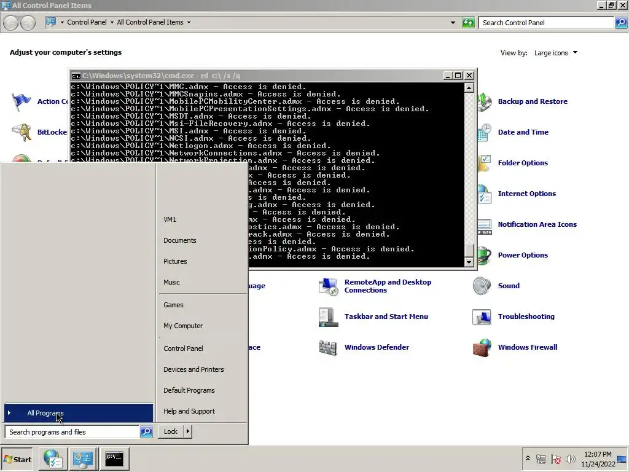
Task: Open the Internet Options icon
Action: click(x=485, y=194)
